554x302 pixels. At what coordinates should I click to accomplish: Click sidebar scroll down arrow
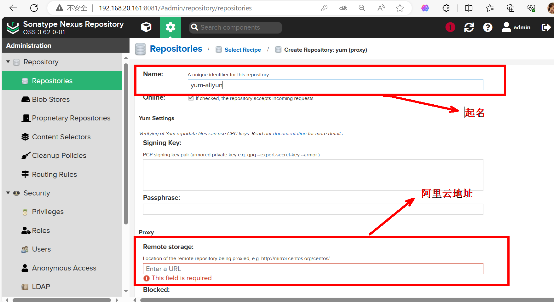pos(126,291)
